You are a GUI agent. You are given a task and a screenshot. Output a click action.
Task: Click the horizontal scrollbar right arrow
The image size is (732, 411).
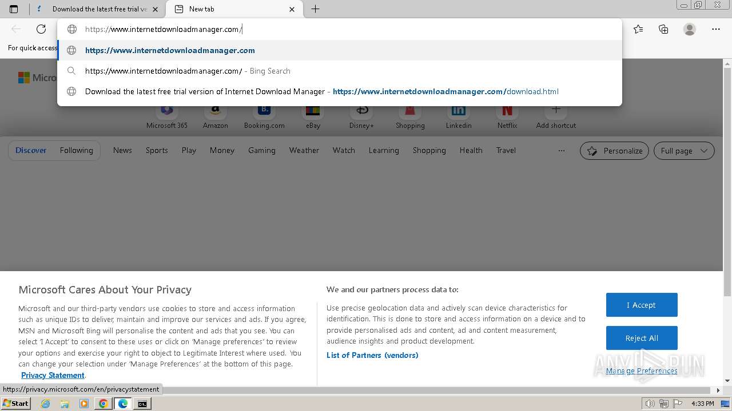click(x=719, y=390)
